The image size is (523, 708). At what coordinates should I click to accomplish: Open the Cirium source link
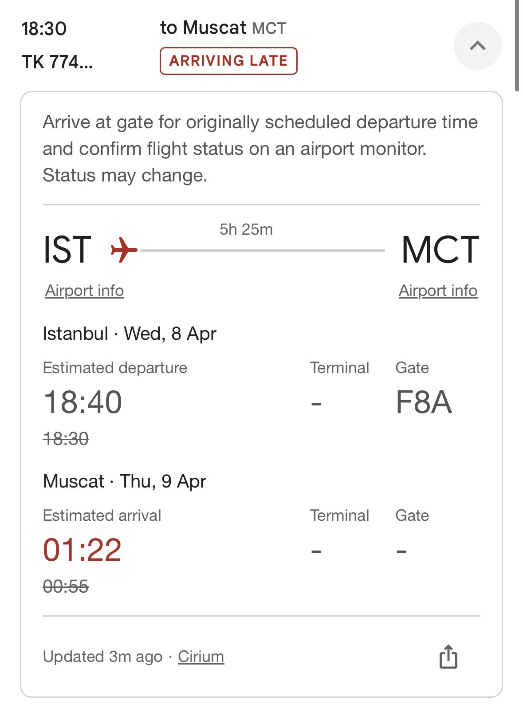tap(201, 656)
